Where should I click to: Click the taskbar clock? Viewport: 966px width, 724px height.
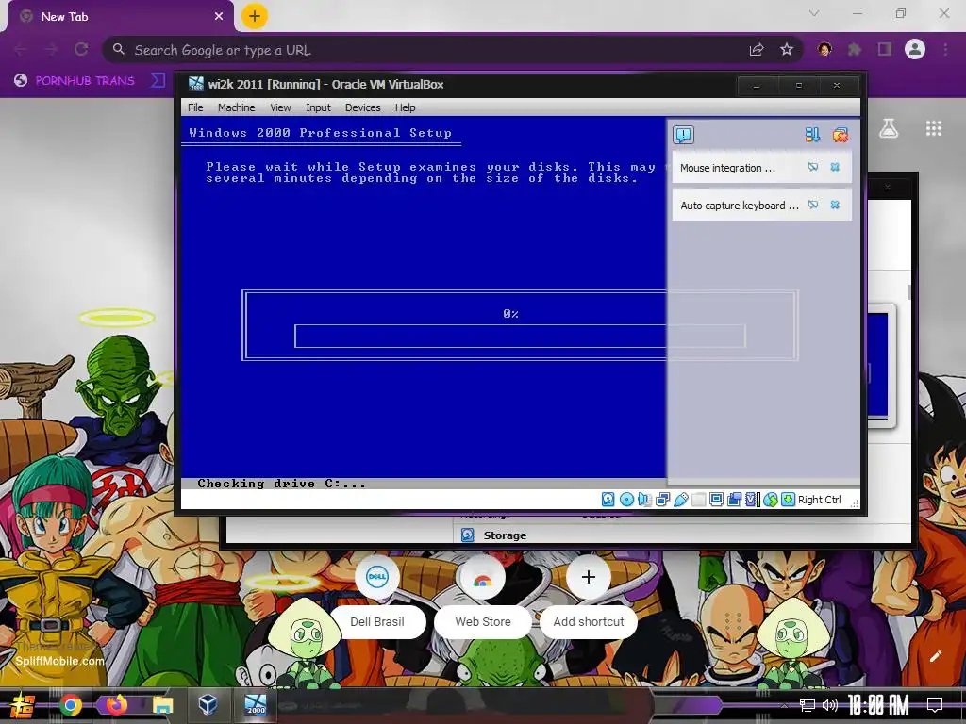pyautogui.click(x=878, y=705)
